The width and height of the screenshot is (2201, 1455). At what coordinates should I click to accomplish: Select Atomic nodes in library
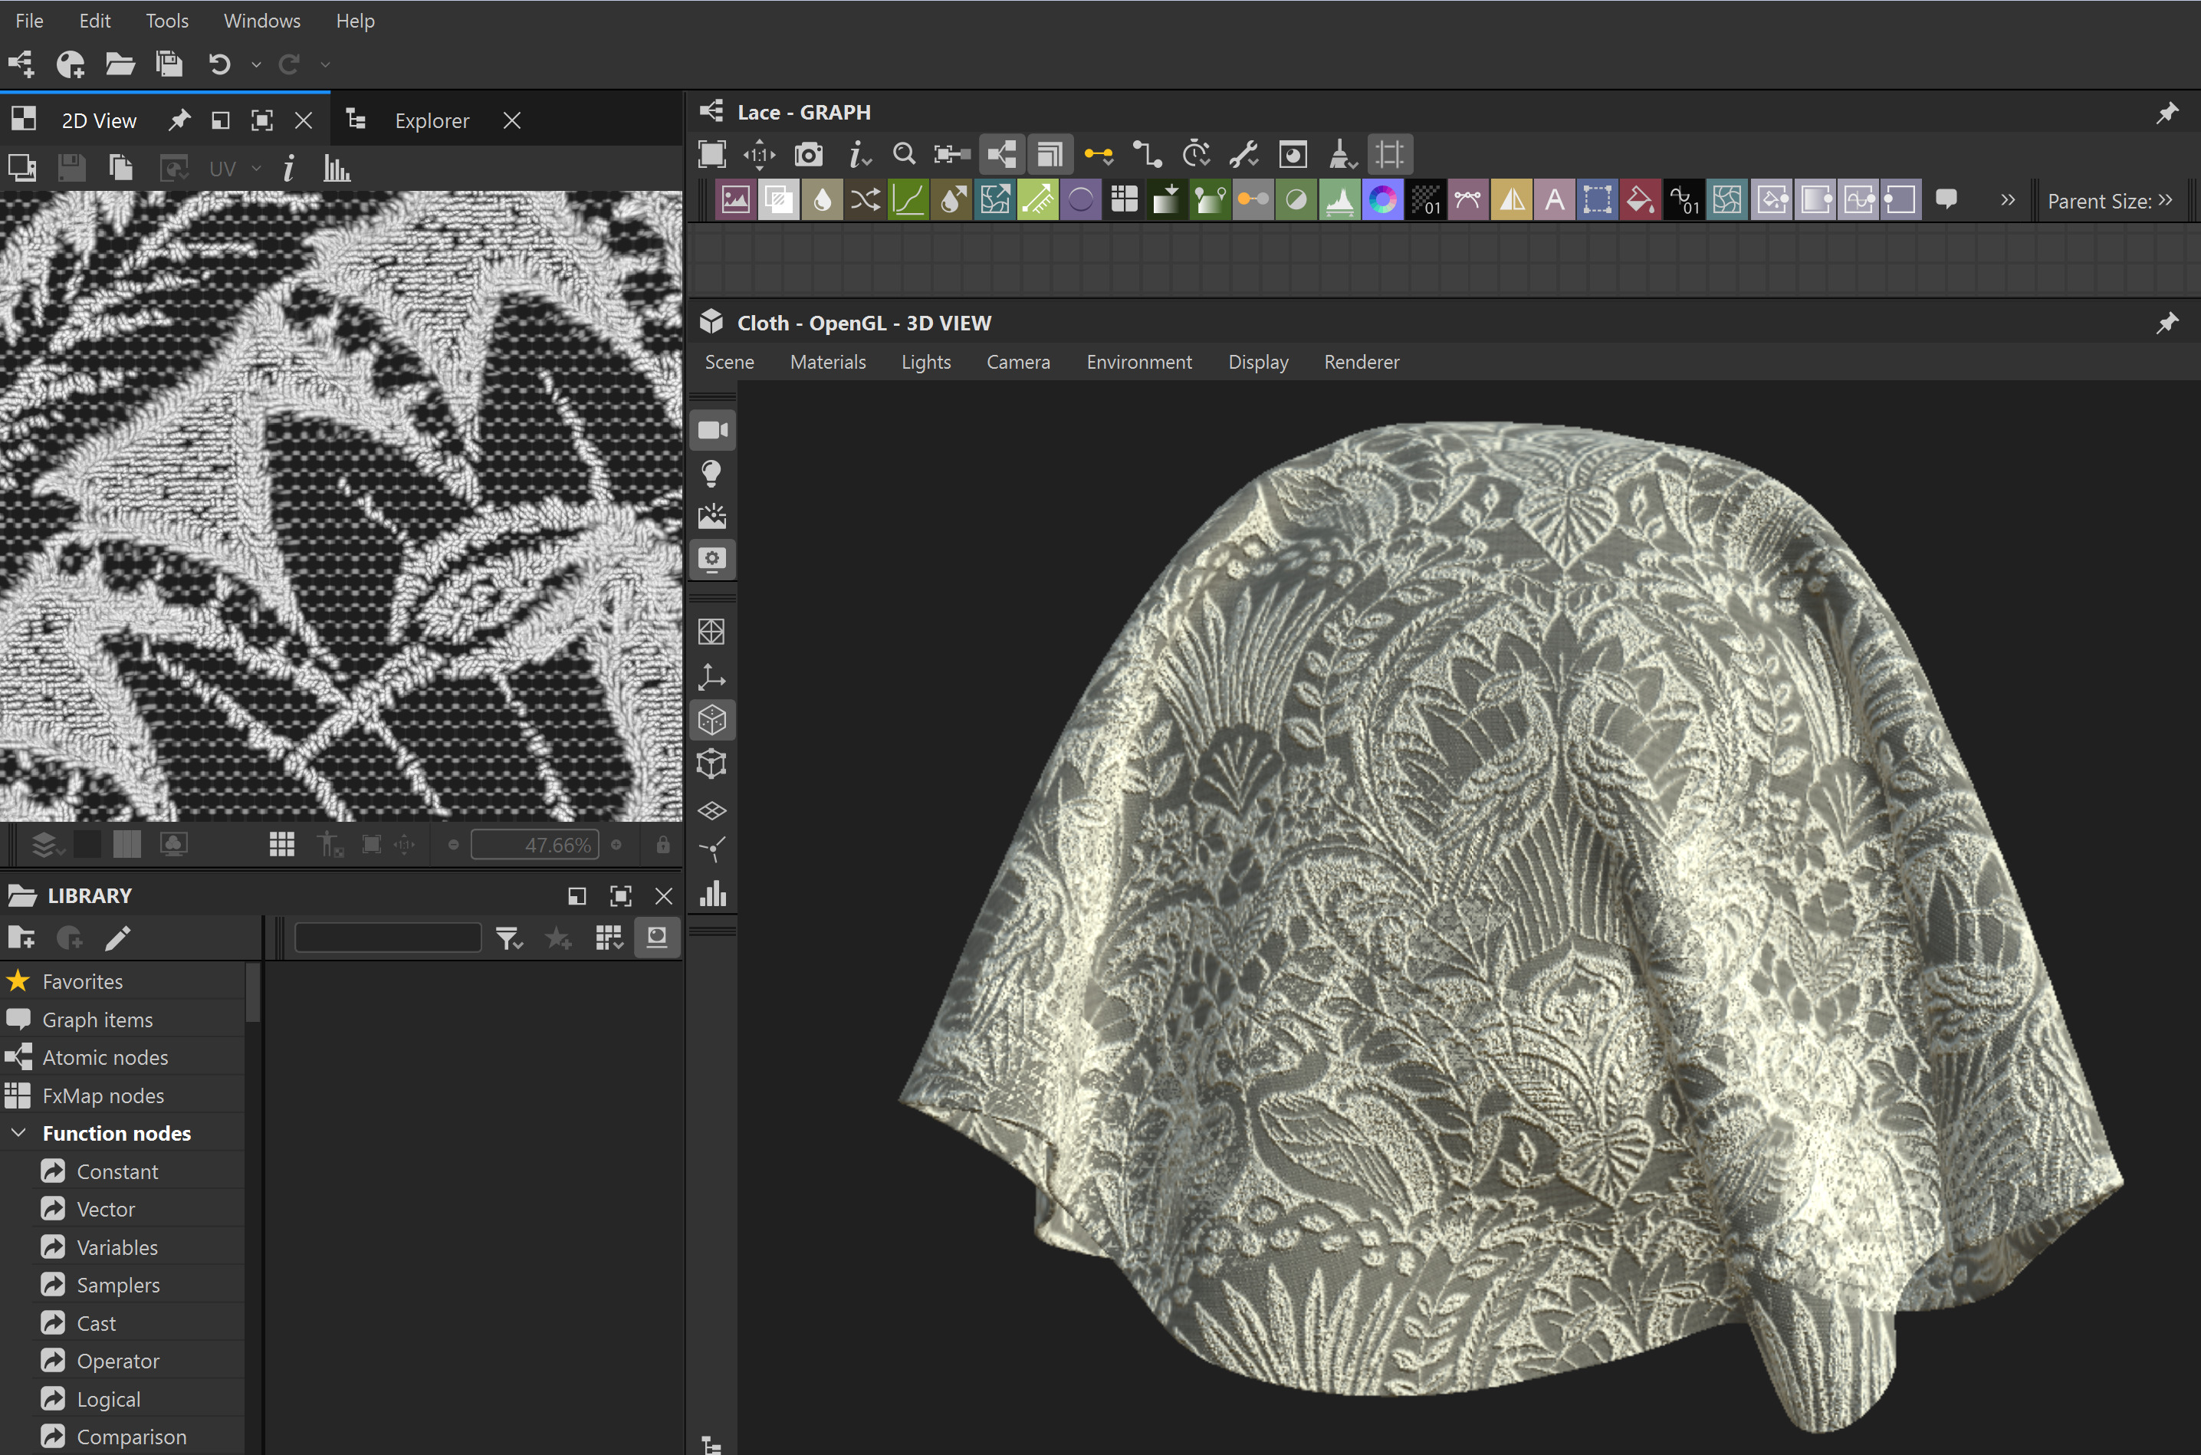point(105,1057)
